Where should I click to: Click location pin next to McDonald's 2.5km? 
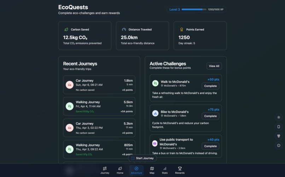click(161, 148)
